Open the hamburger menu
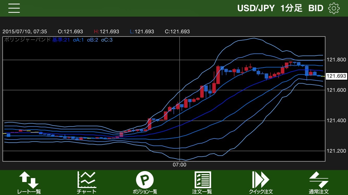 click(x=14, y=8)
